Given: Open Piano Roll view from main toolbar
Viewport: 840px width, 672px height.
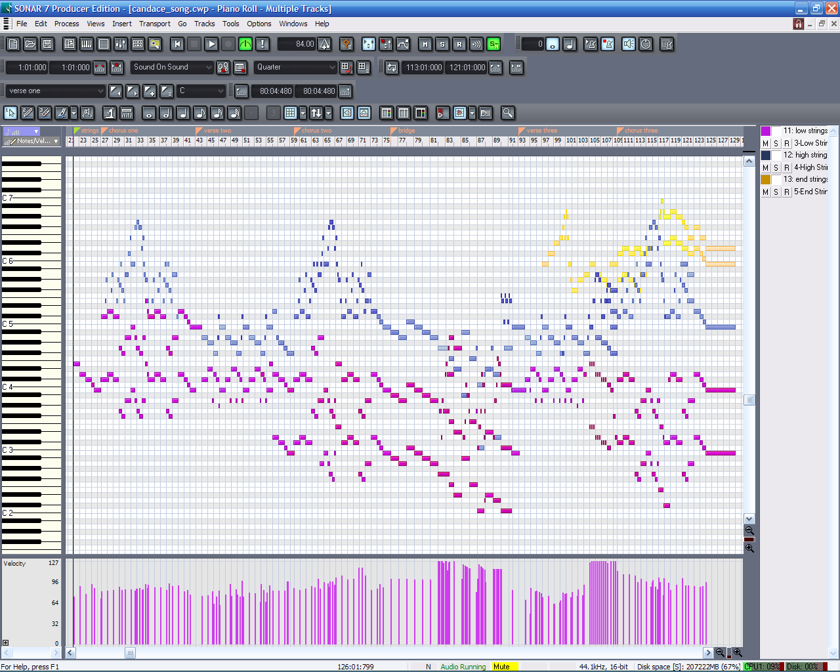Looking at the screenshot, I should (87, 44).
